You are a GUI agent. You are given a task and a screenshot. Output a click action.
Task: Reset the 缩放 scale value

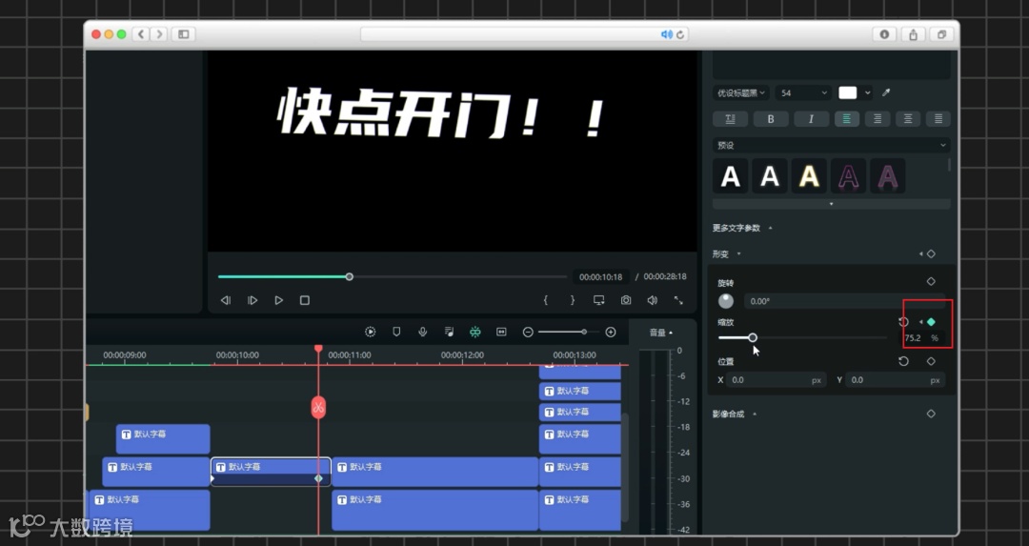point(903,321)
